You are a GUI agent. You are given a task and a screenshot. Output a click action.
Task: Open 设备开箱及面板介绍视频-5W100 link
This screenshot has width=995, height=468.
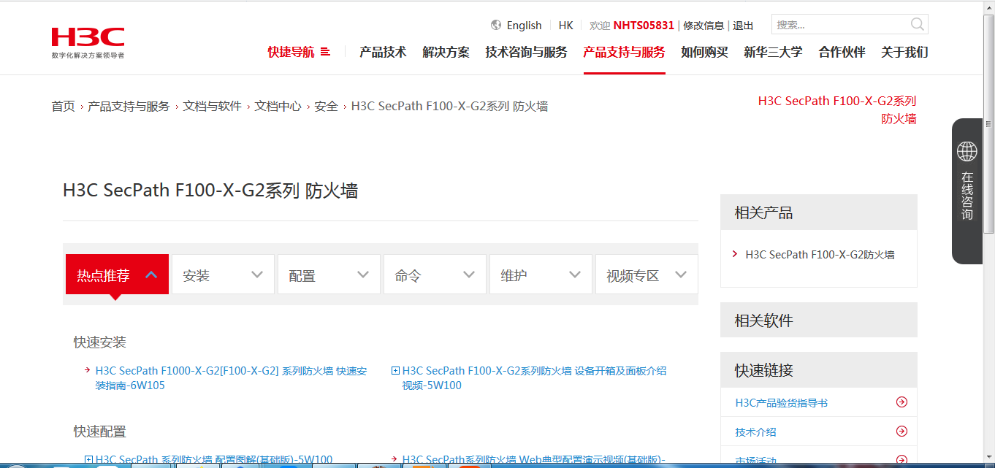click(534, 378)
